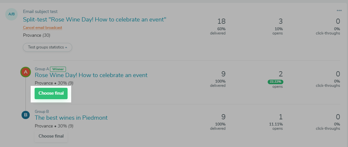Image resolution: width=348 pixels, height=147 pixels.
Task: Click Group B's 0 click-throughs count
Action: tap(338, 117)
